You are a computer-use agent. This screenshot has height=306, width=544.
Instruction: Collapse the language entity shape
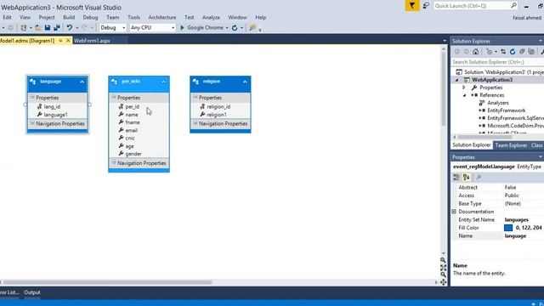[x=82, y=82]
